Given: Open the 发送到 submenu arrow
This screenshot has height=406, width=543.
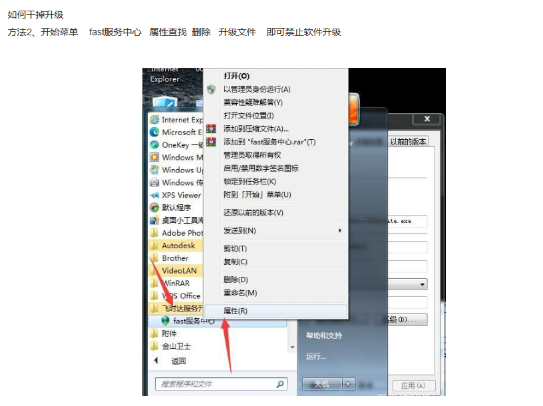Looking at the screenshot, I should pos(340,230).
